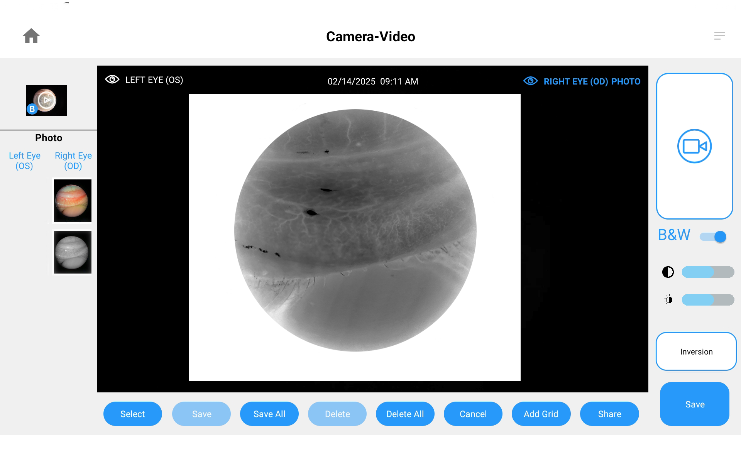741x463 pixels.
Task: Toggle the B&W switch off
Action: pyautogui.click(x=713, y=237)
